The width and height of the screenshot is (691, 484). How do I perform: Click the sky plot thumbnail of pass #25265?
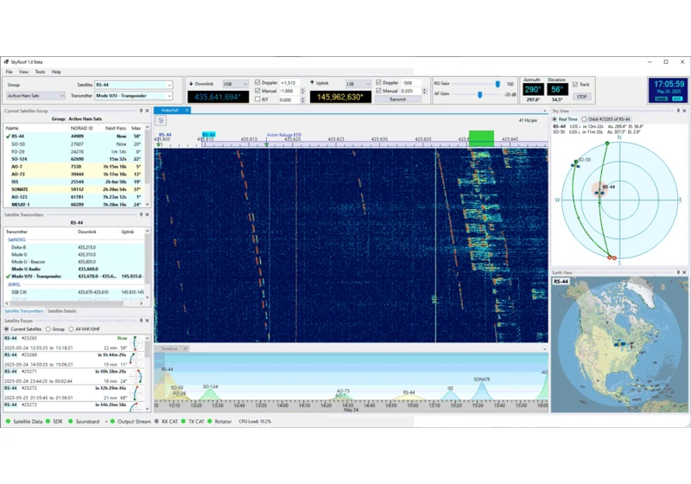pos(136,343)
